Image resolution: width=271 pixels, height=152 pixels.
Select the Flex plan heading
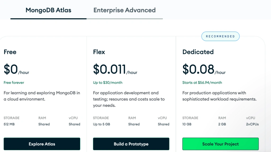[99, 52]
